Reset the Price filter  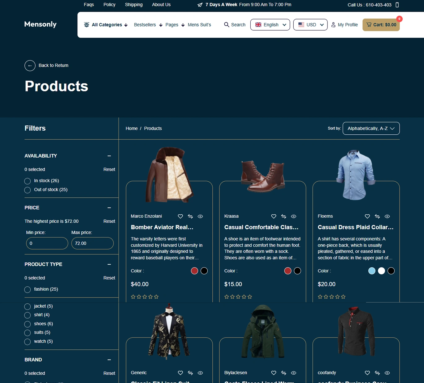(109, 221)
